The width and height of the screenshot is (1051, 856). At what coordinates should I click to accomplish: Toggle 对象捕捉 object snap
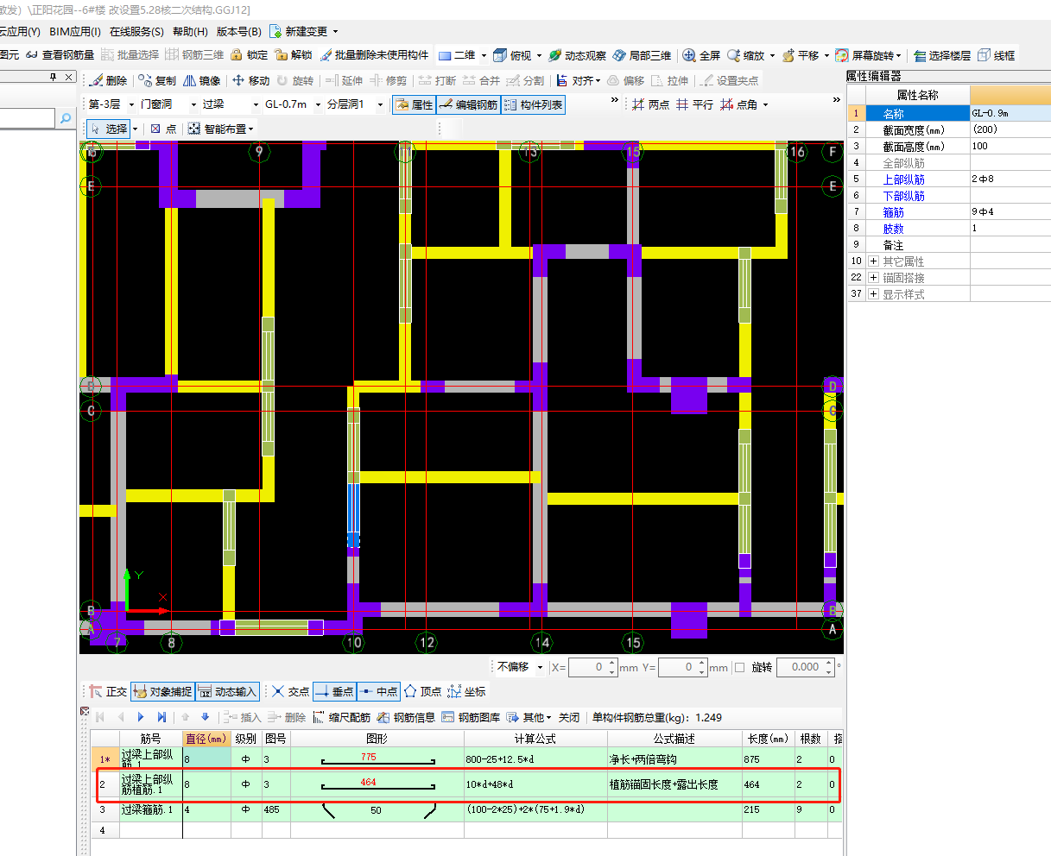coord(162,691)
